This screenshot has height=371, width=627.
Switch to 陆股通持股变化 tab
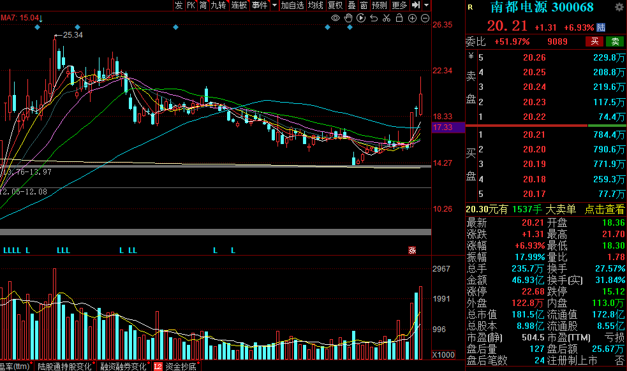point(65,366)
